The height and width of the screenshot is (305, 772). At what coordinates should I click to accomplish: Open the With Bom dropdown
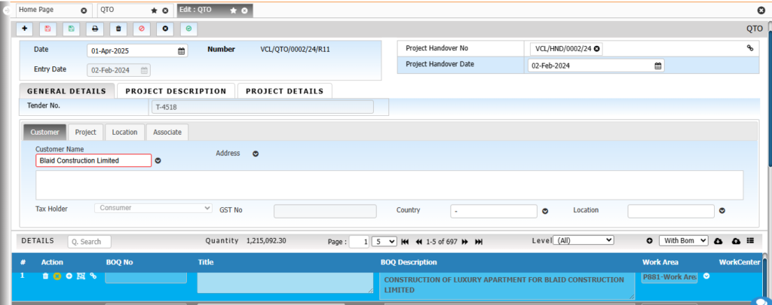(683, 240)
